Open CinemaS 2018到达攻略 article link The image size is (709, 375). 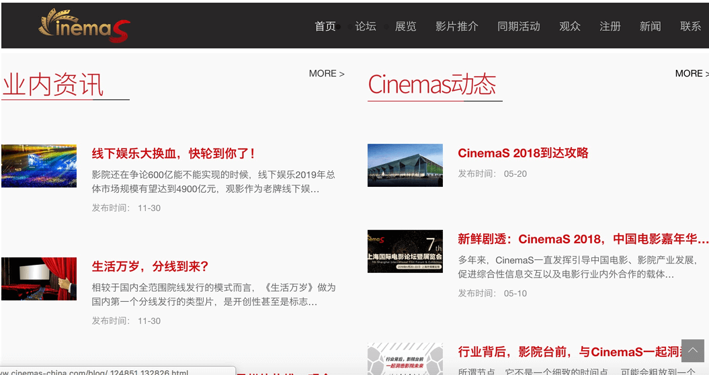[x=523, y=153]
